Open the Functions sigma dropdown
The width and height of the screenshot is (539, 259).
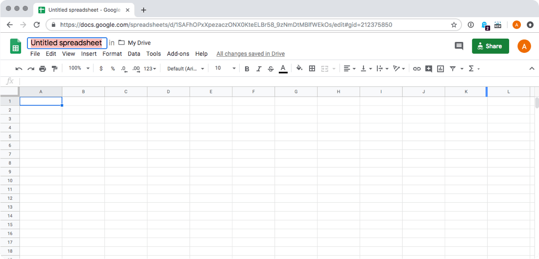coord(474,68)
